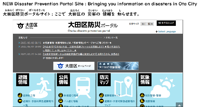Image resolution: width=203 pixels, height=107 pixels.
Task: Click the 大田区ホームページ banner
Action: pyautogui.click(x=74, y=66)
